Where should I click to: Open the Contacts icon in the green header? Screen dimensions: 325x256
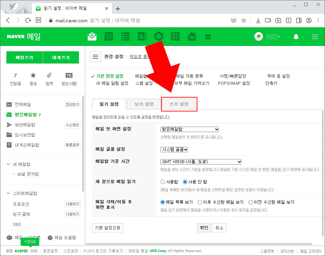(x=142, y=36)
